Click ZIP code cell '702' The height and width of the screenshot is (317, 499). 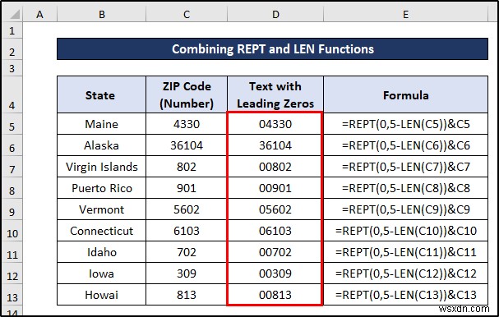(x=187, y=252)
